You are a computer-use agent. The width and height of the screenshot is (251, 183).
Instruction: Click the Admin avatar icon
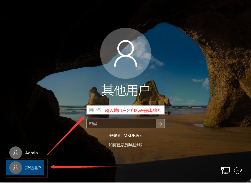pyautogui.click(x=16, y=153)
